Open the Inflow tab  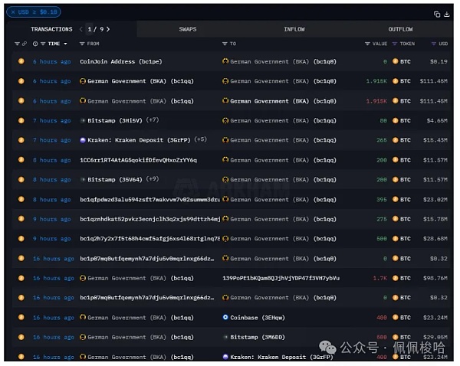pyautogui.click(x=294, y=29)
